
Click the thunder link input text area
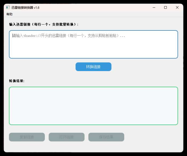click(x=93, y=44)
